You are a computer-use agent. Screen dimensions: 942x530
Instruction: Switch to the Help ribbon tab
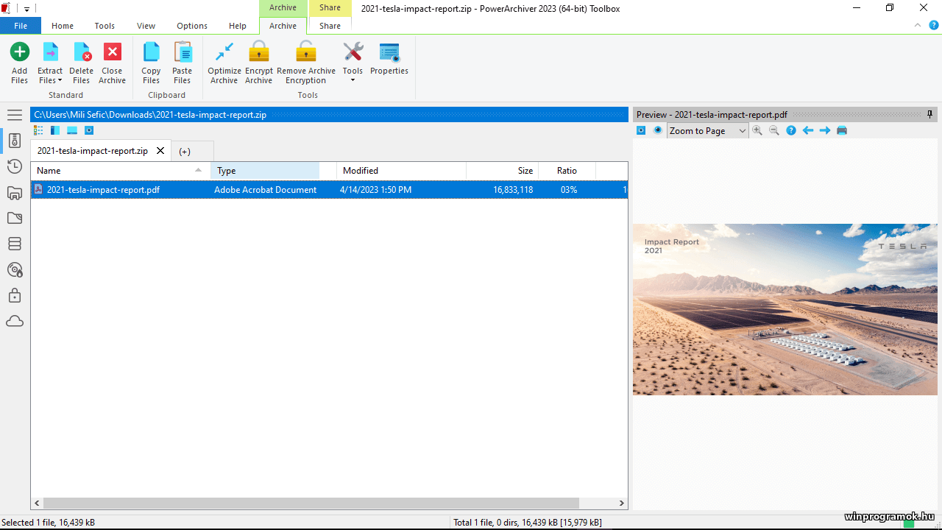point(238,26)
